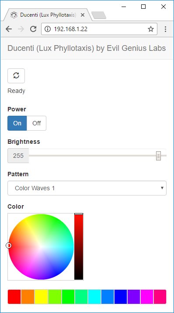This screenshot has height=313, width=174.
Task: Select the Ducenti (Lux Phyllotaxis) tab
Action: (x=47, y=15)
